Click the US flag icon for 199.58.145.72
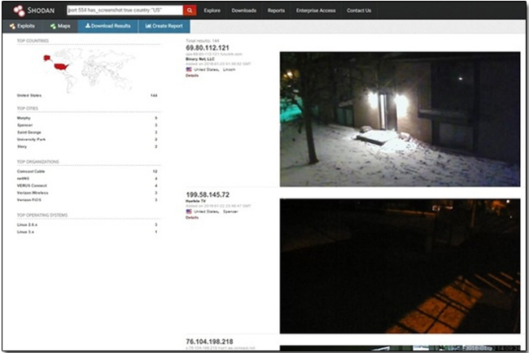 [189, 211]
